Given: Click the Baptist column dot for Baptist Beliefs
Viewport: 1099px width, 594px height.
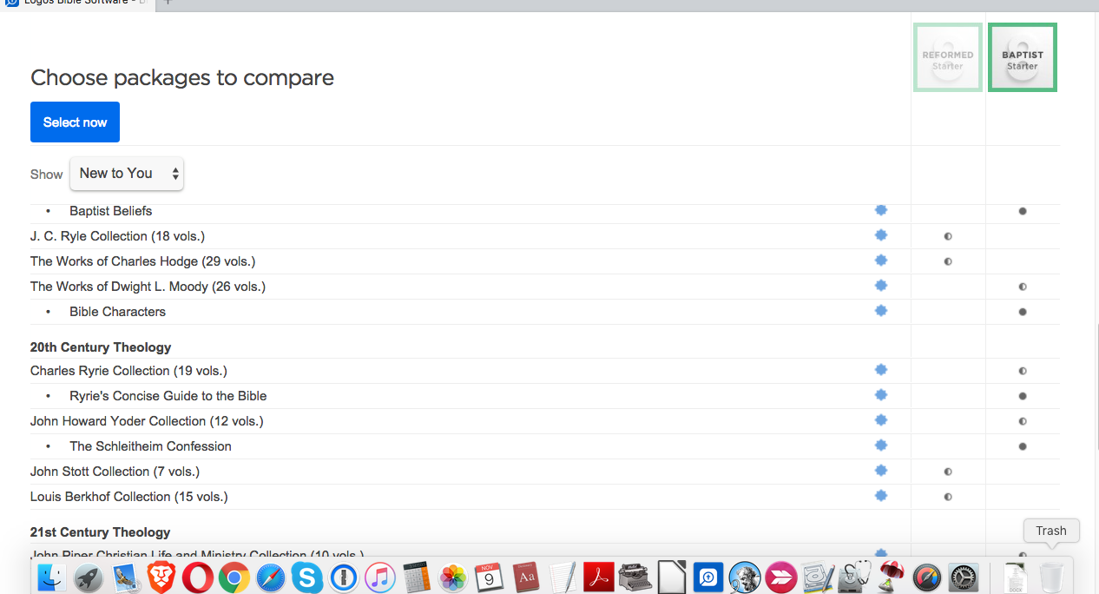Looking at the screenshot, I should (x=1023, y=211).
